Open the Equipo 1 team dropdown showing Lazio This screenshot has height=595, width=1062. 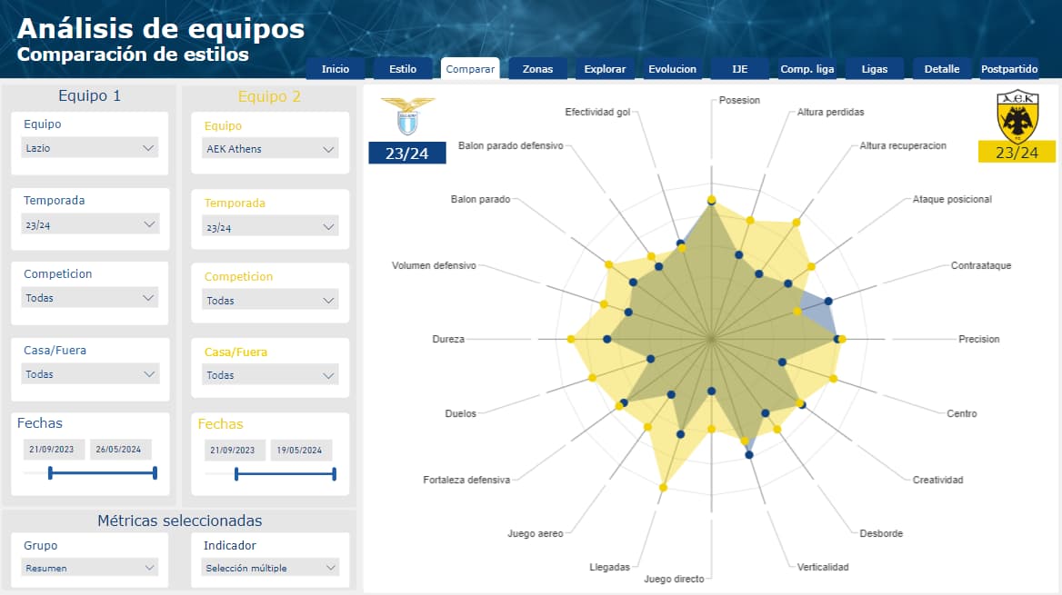coord(89,148)
